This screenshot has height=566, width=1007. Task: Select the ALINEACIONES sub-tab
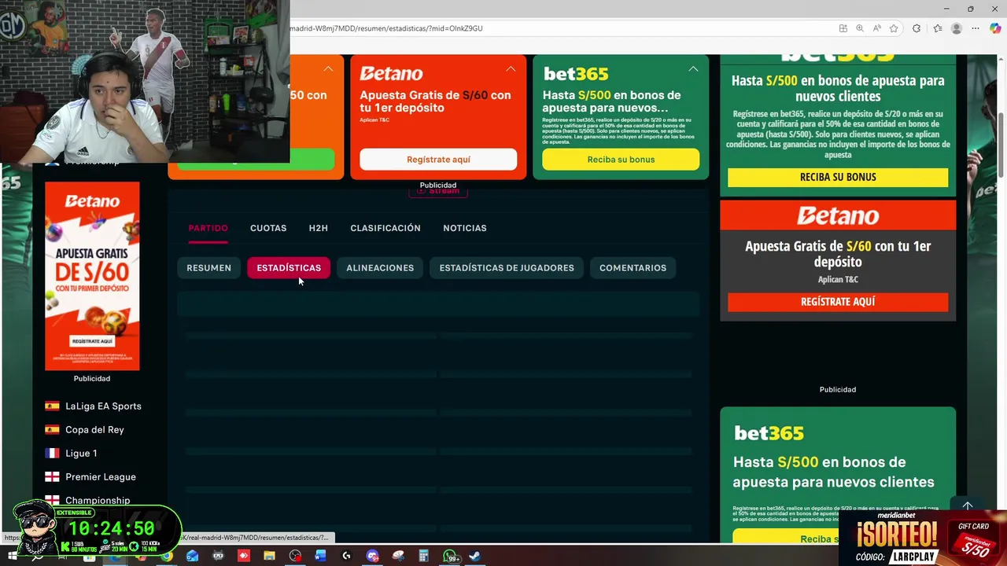tap(380, 268)
